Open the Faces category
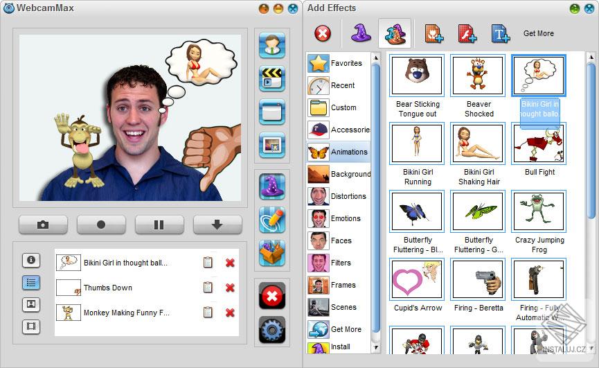 pyautogui.click(x=338, y=240)
